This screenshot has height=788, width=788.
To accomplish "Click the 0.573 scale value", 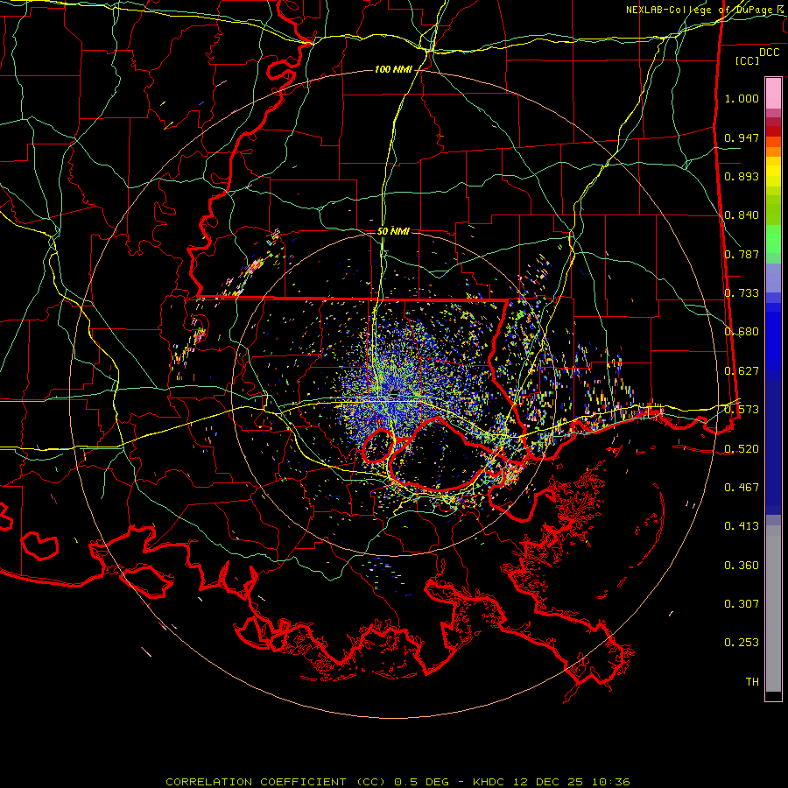I will [x=742, y=410].
